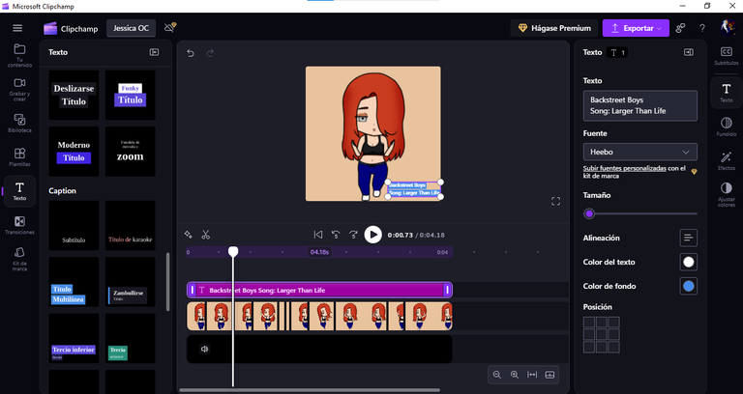The width and height of the screenshot is (743, 394).
Task: Open Subtítulos panel on right sidebar
Action: tap(726, 56)
